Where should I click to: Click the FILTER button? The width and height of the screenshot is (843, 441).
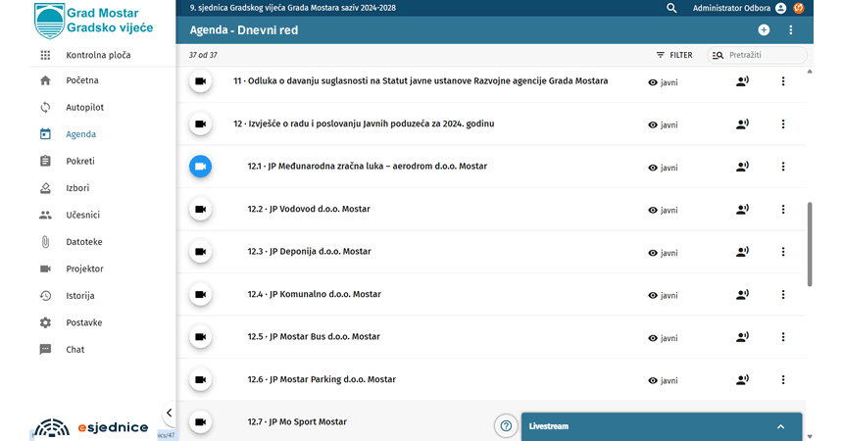(x=673, y=55)
